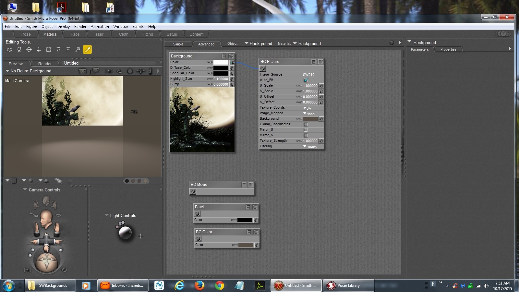Click the help question mark icon
Image resolution: width=519 pixels, height=292 pixels.
click(392, 43)
